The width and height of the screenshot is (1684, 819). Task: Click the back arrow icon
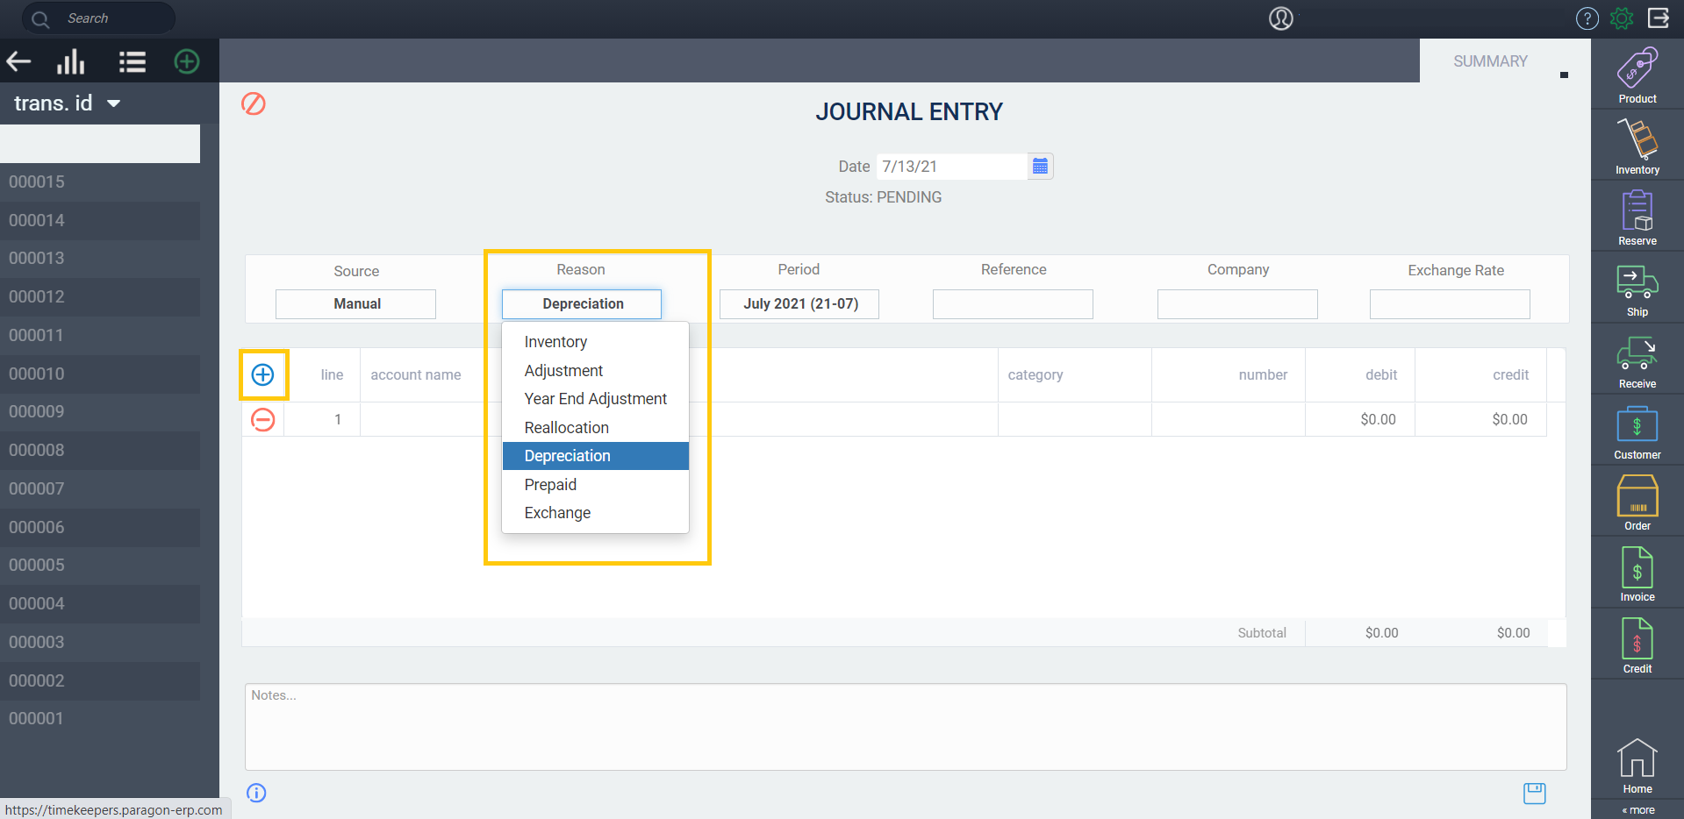coord(19,61)
